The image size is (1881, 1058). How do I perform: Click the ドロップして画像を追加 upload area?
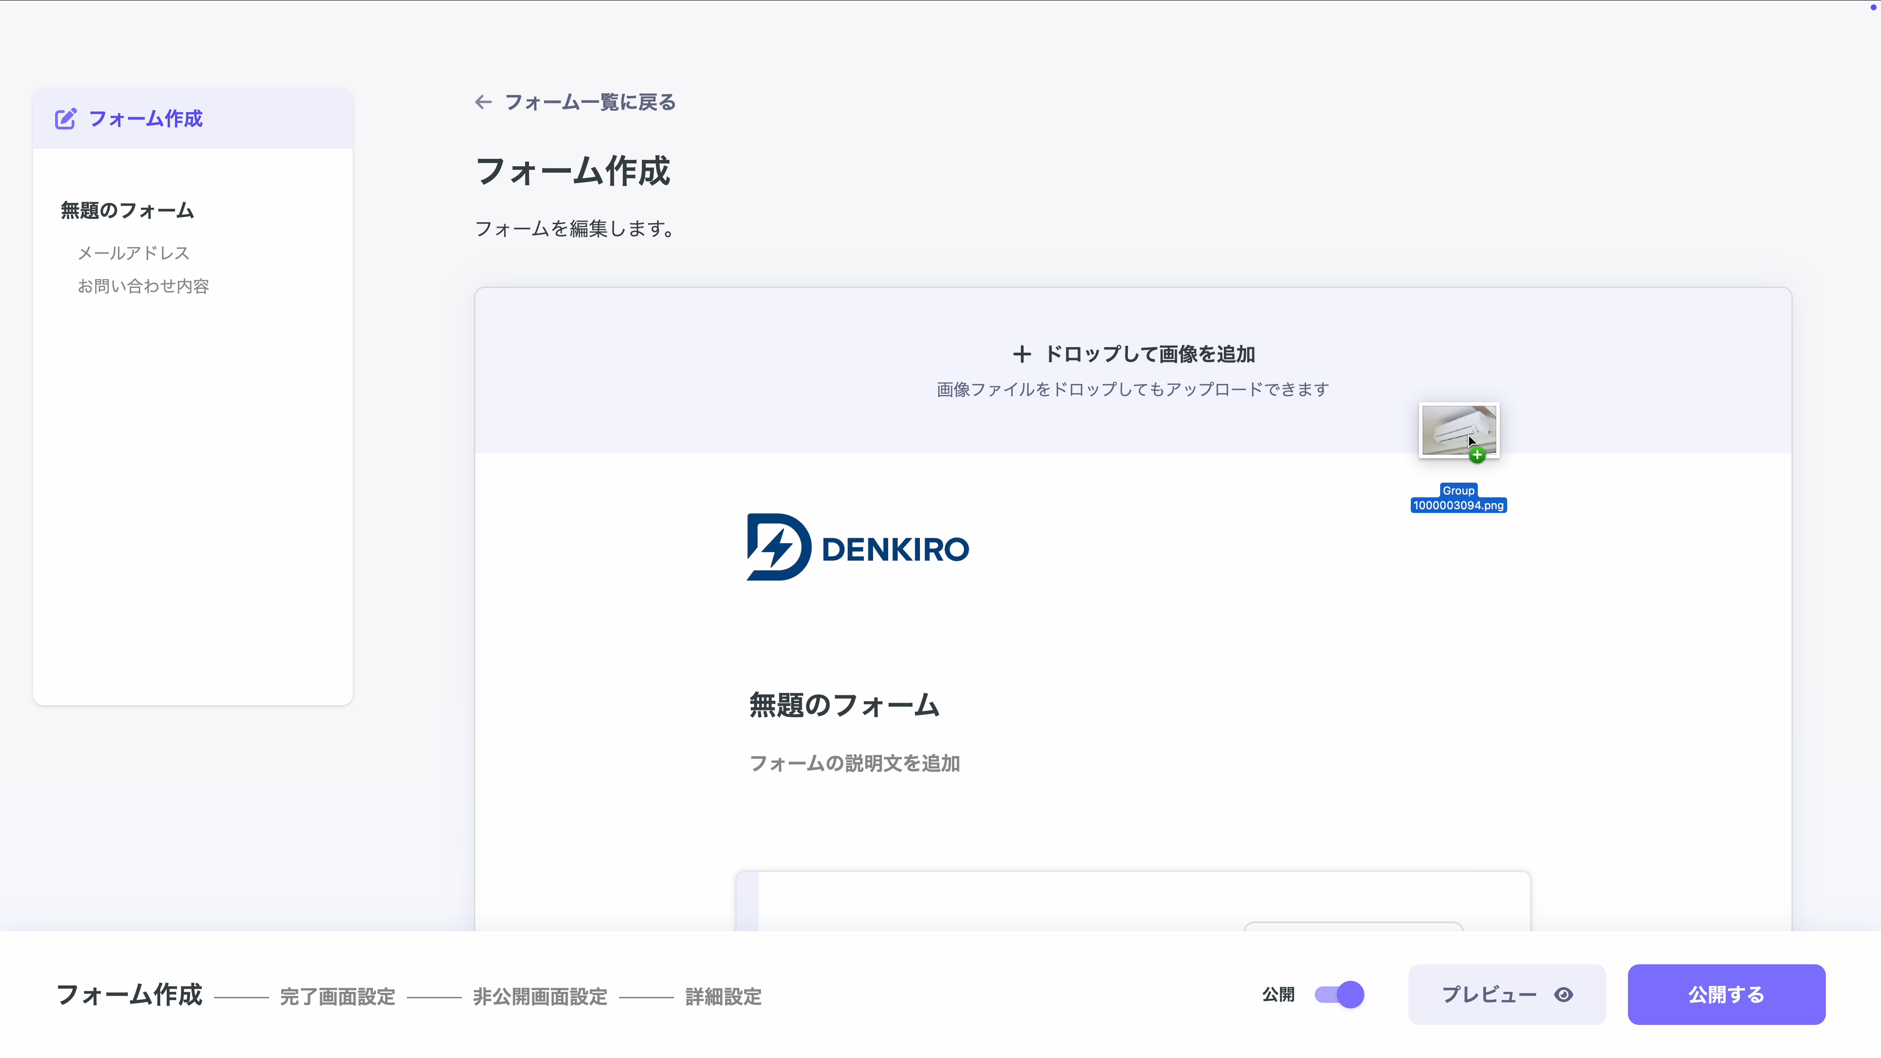click(x=1131, y=369)
